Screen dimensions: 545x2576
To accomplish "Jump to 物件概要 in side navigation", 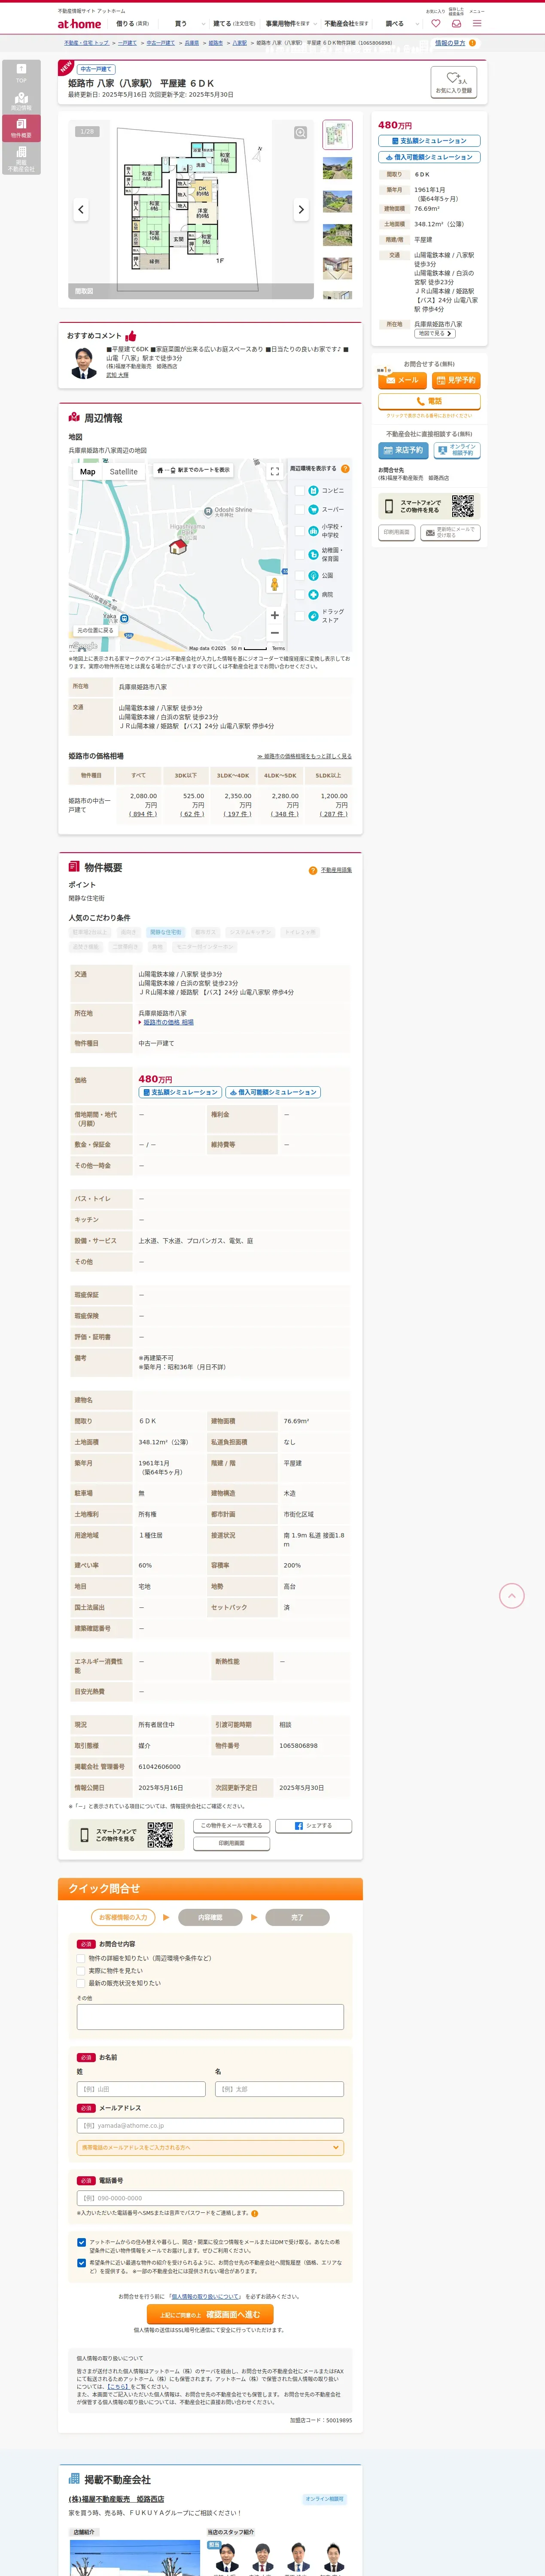I will (21, 128).
